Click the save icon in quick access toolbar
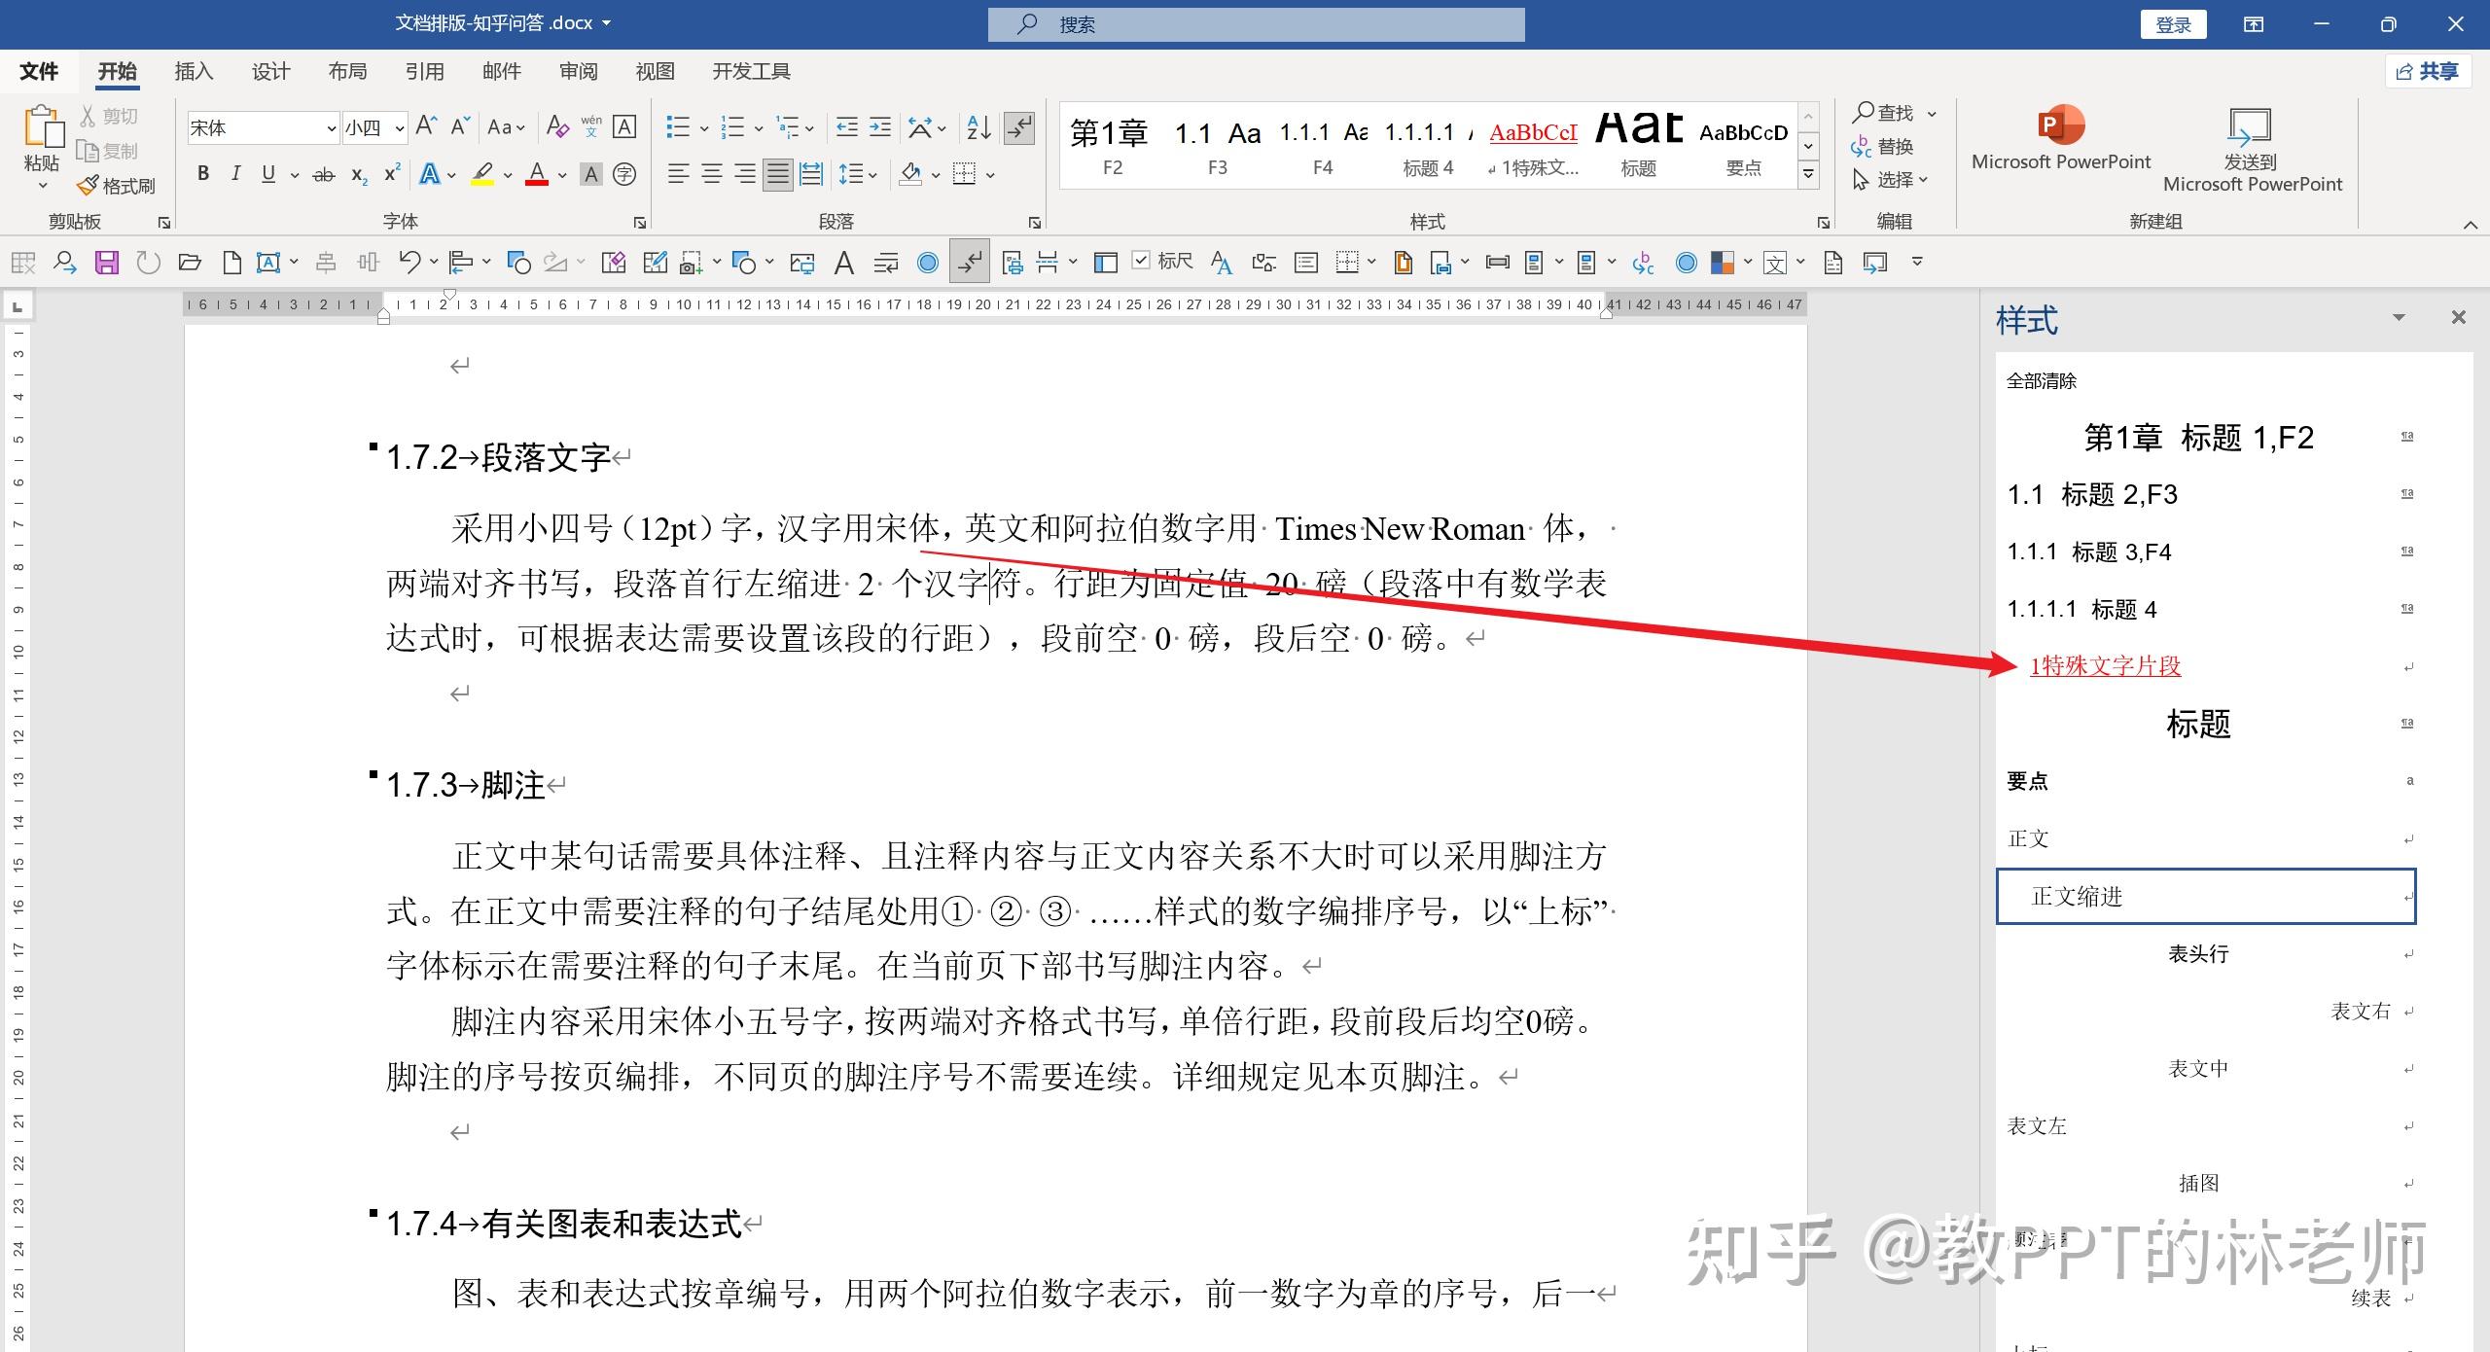The height and width of the screenshot is (1352, 2490). tap(106, 263)
